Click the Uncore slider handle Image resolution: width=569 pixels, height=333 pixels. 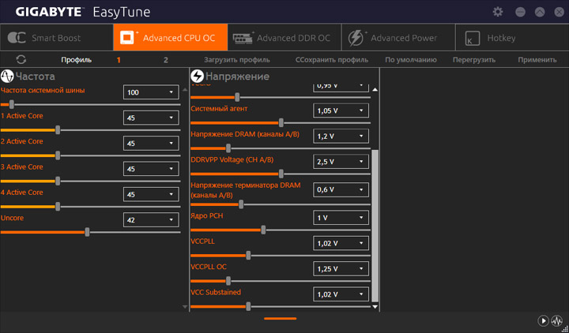(87, 232)
